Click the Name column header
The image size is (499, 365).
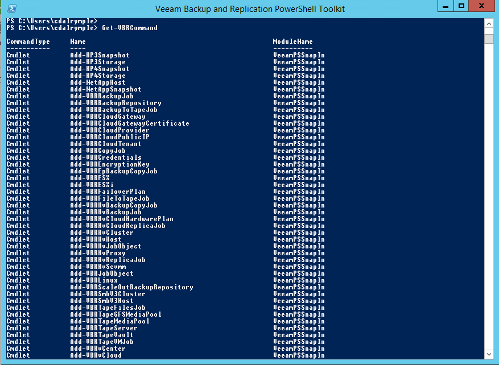[x=78, y=42]
